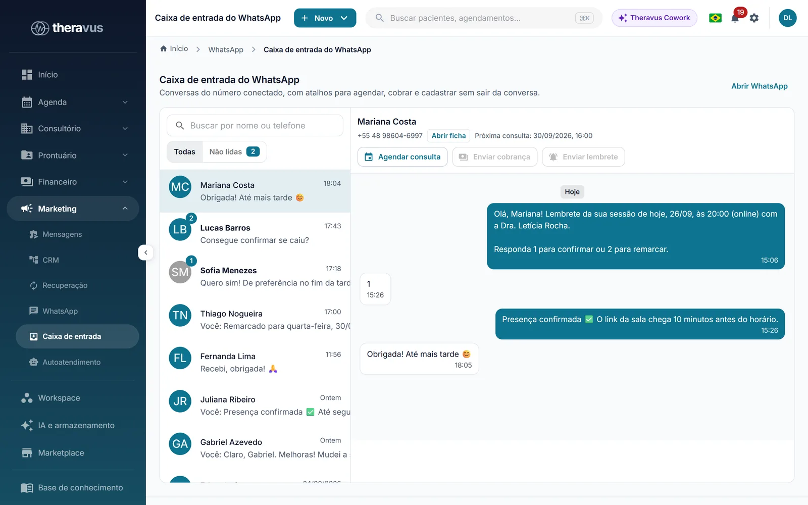This screenshot has height=505, width=808.
Task: Click Abrir WhatsApp link
Action: pos(759,86)
